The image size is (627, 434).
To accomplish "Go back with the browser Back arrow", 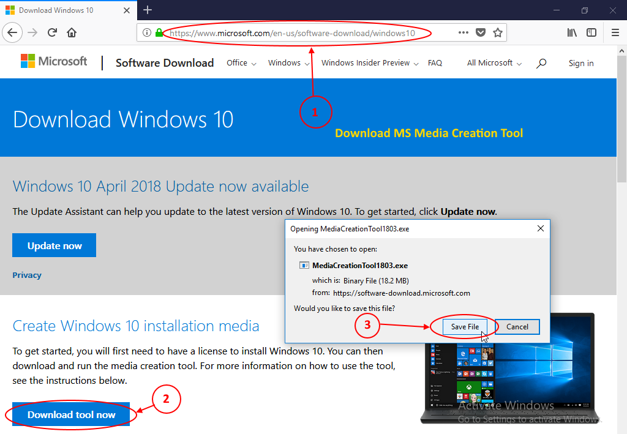I will pyautogui.click(x=12, y=32).
